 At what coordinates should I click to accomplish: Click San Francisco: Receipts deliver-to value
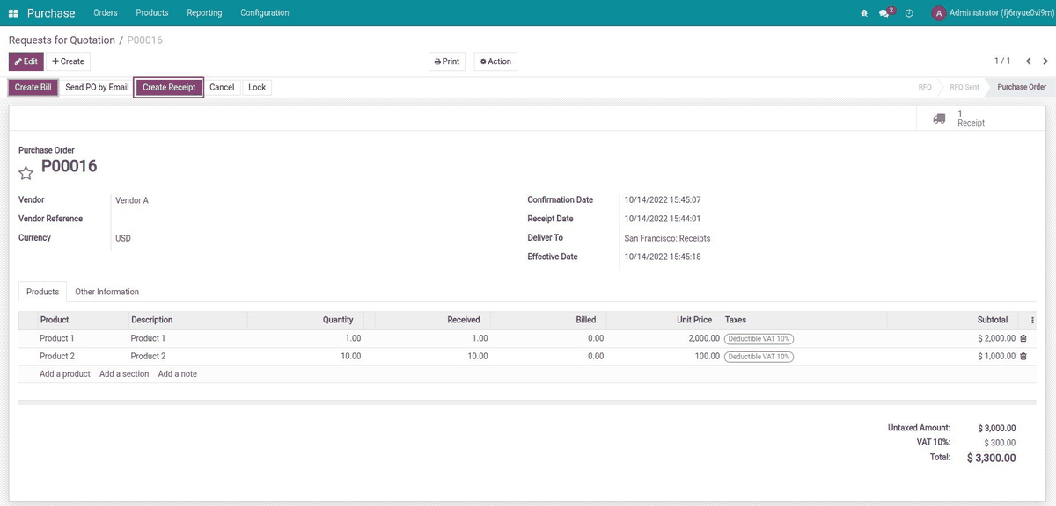pyautogui.click(x=667, y=238)
